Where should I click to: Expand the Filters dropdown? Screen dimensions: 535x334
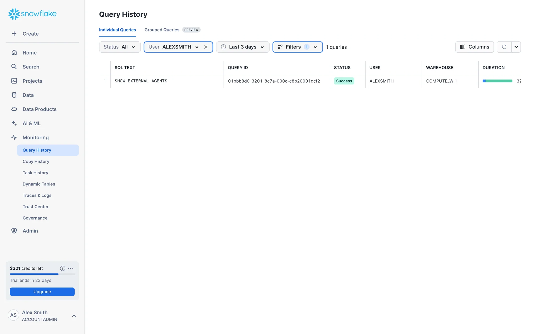click(297, 47)
